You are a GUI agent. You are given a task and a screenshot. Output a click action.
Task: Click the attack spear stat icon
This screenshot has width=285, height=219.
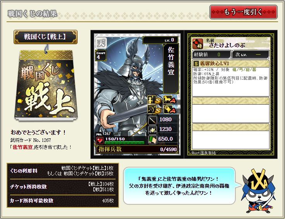tap(152, 120)
